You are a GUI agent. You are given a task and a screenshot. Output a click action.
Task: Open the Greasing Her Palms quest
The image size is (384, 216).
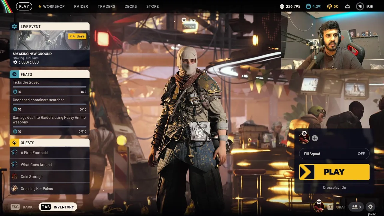[x=49, y=188]
